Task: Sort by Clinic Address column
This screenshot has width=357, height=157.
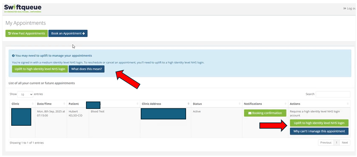Action: coord(164,104)
